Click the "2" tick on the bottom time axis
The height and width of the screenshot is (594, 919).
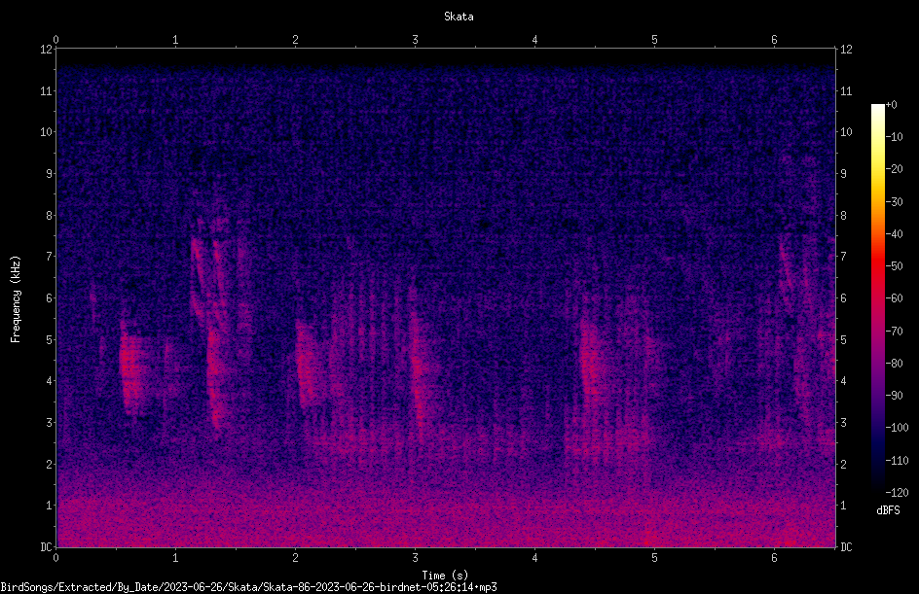coord(295,558)
